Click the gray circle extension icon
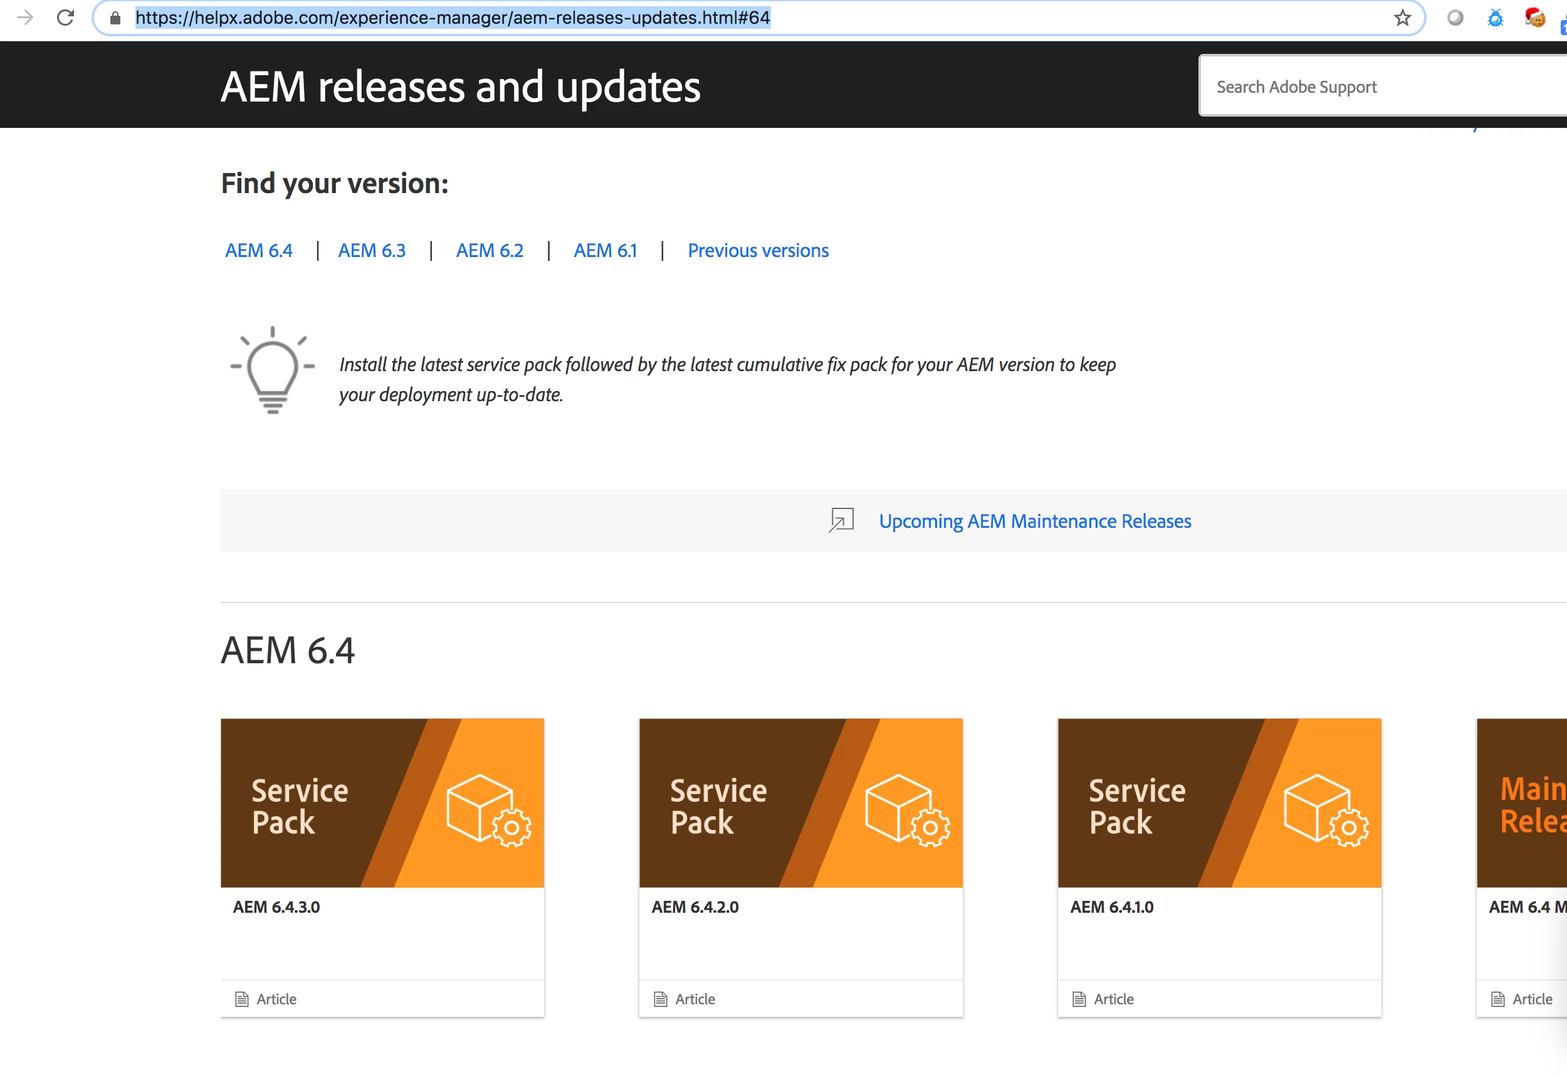1567x1077 pixels. pyautogui.click(x=1455, y=18)
